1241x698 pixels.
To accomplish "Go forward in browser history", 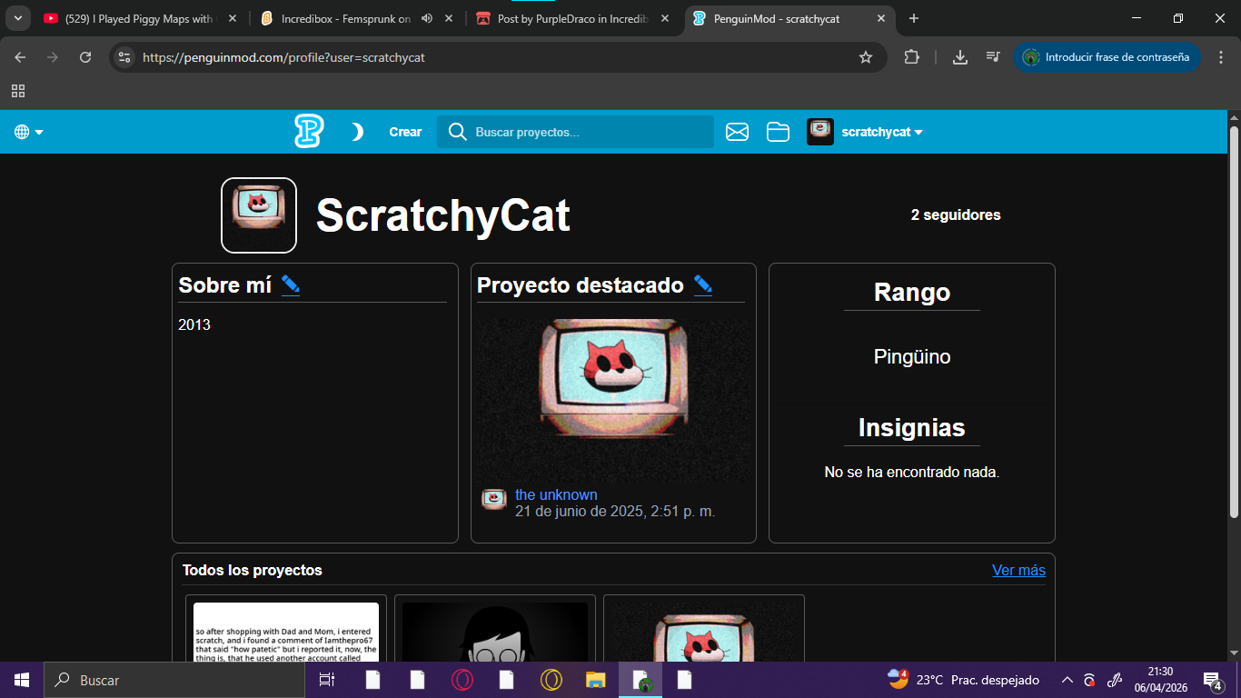I will click(x=53, y=57).
